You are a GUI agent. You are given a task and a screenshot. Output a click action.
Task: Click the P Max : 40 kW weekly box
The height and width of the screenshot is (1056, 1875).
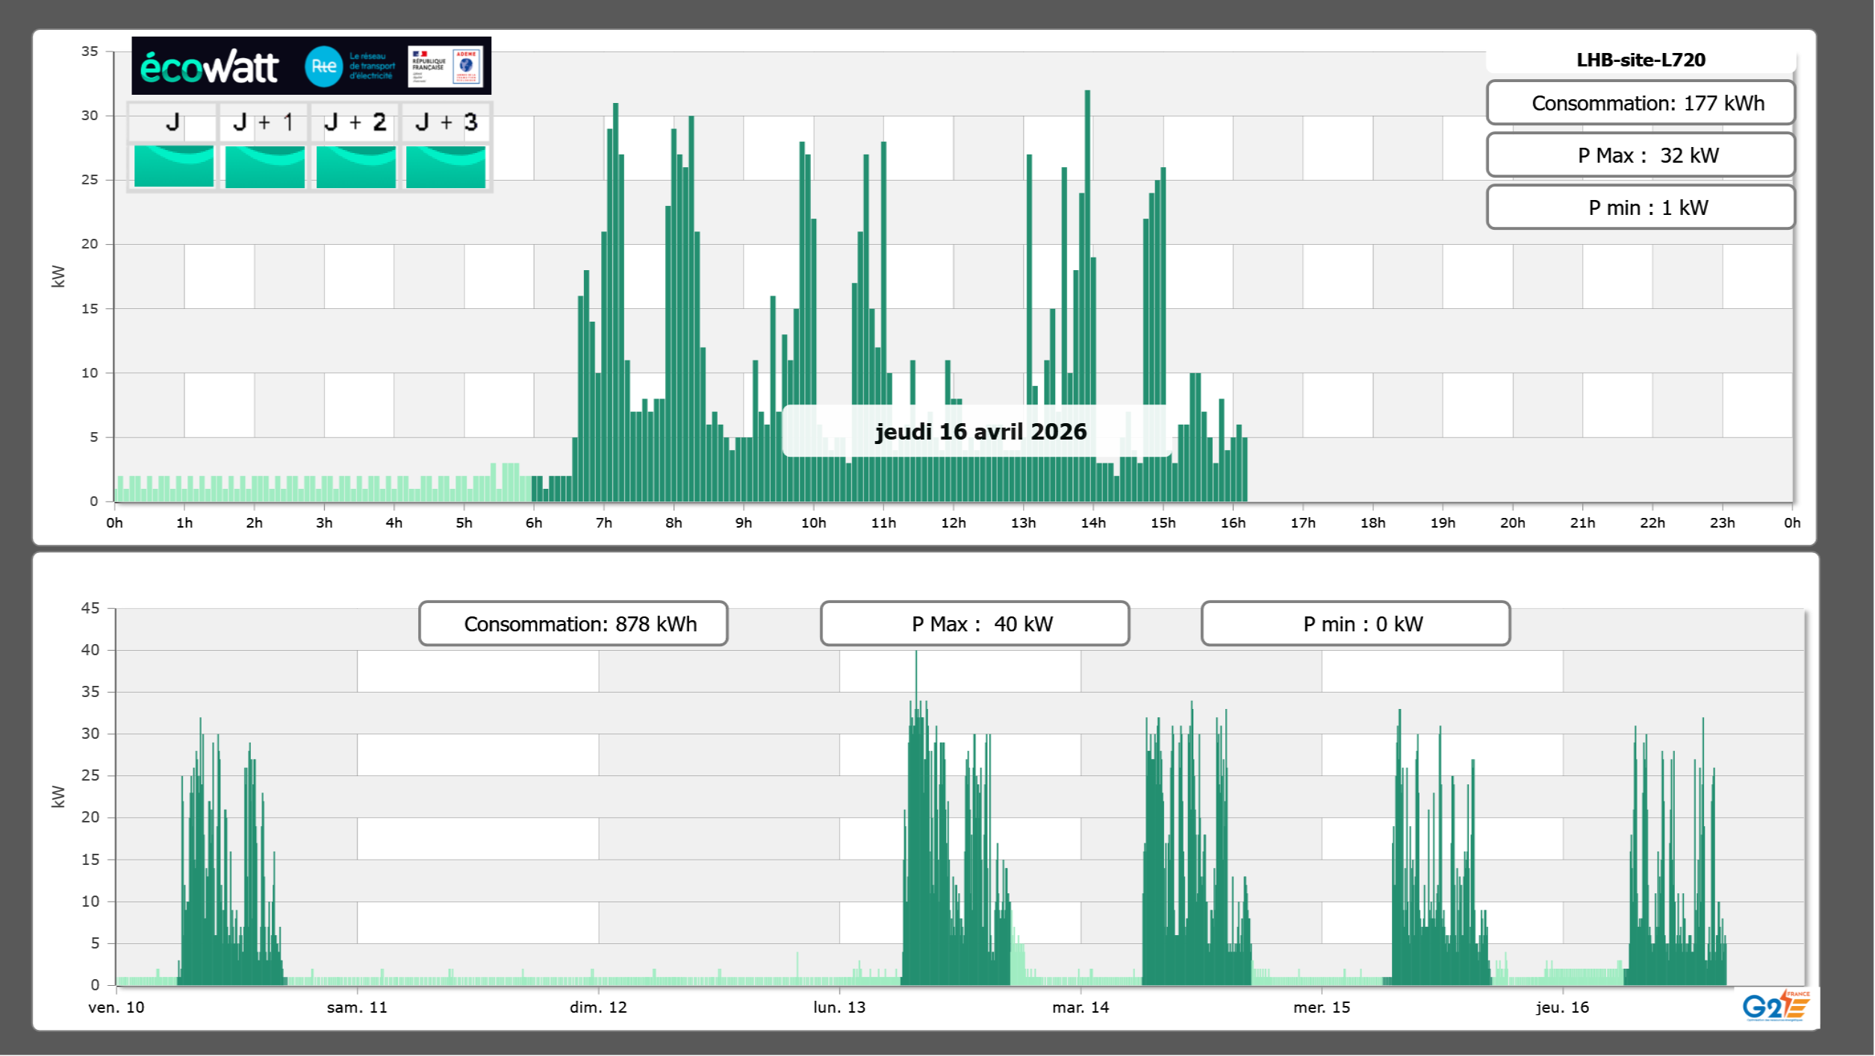[974, 624]
